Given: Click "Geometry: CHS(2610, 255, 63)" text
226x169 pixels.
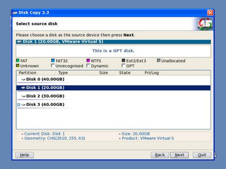Looking at the screenshot, I should tap(55, 138).
